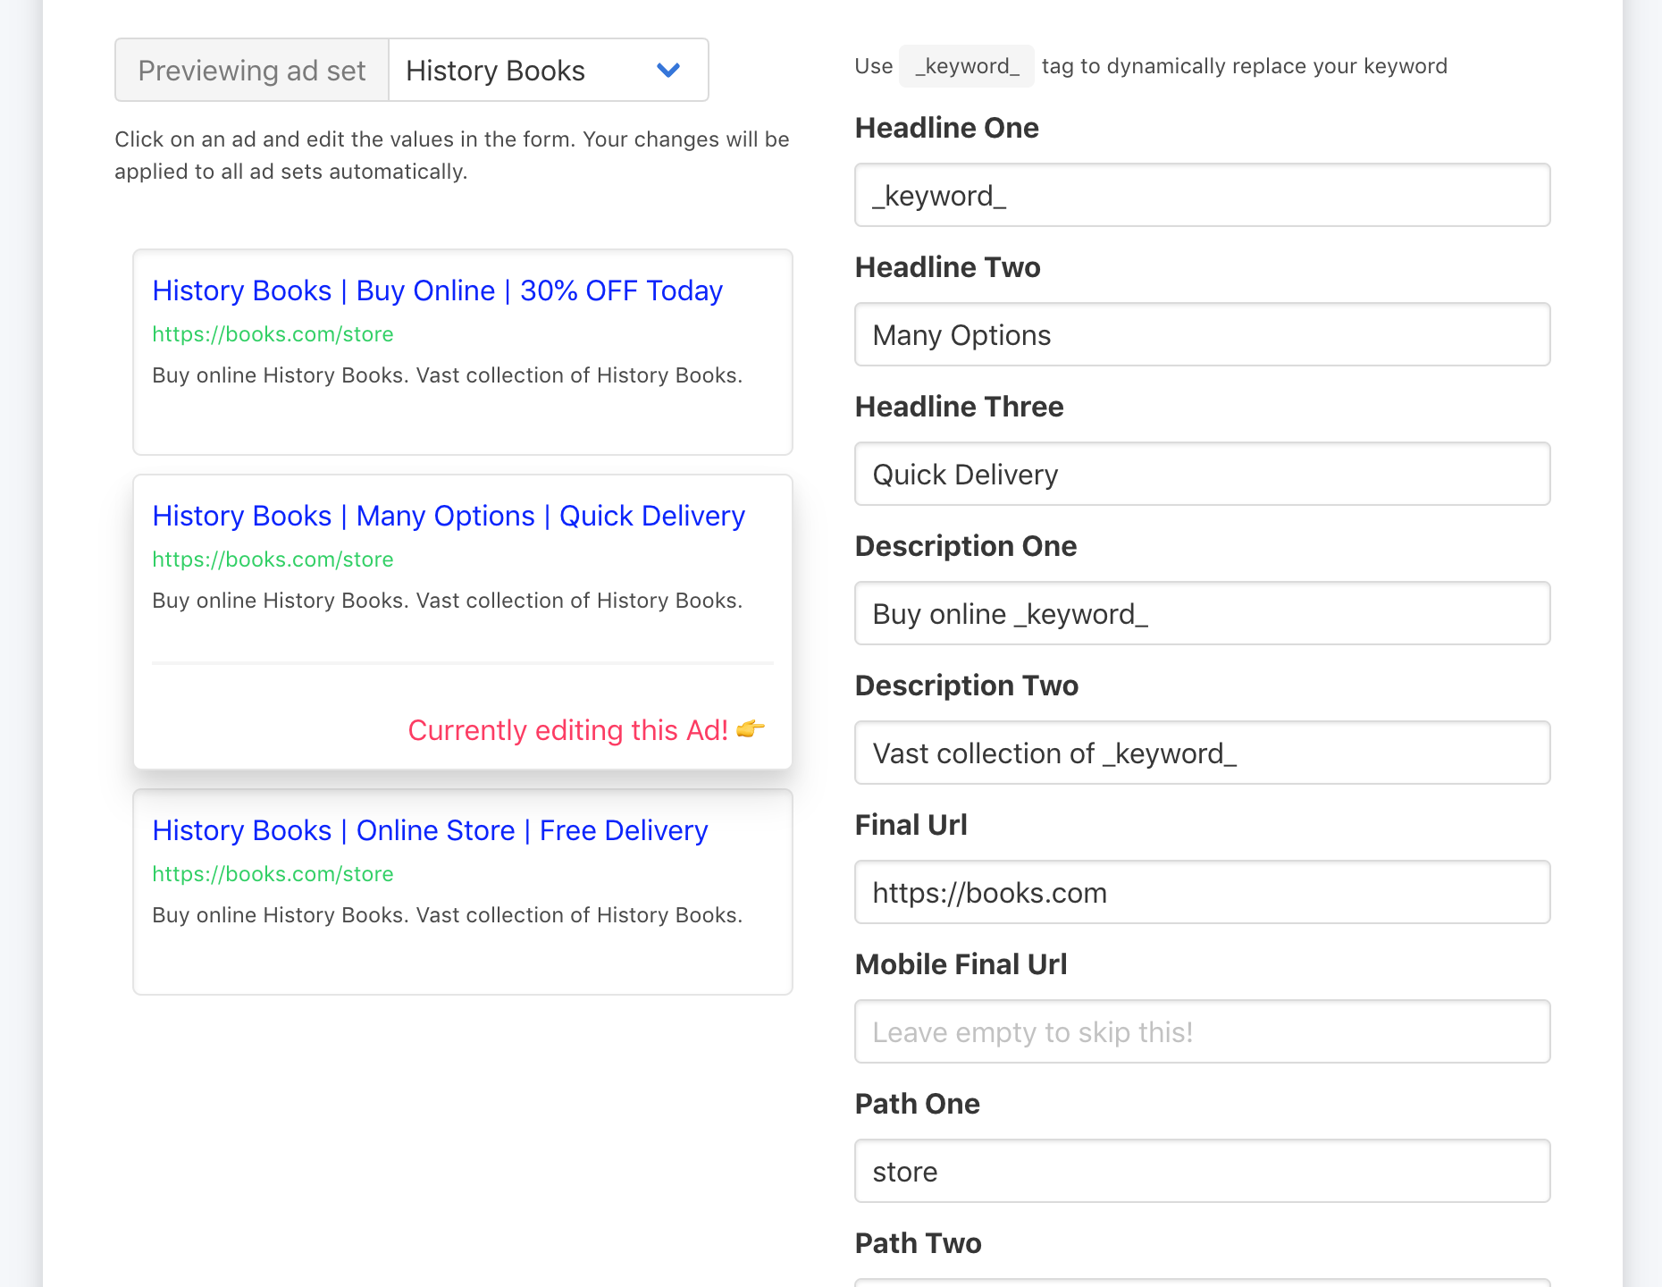The width and height of the screenshot is (1662, 1287).
Task: Click the 'Previewing ad set' label
Action: pyautogui.click(x=252, y=70)
